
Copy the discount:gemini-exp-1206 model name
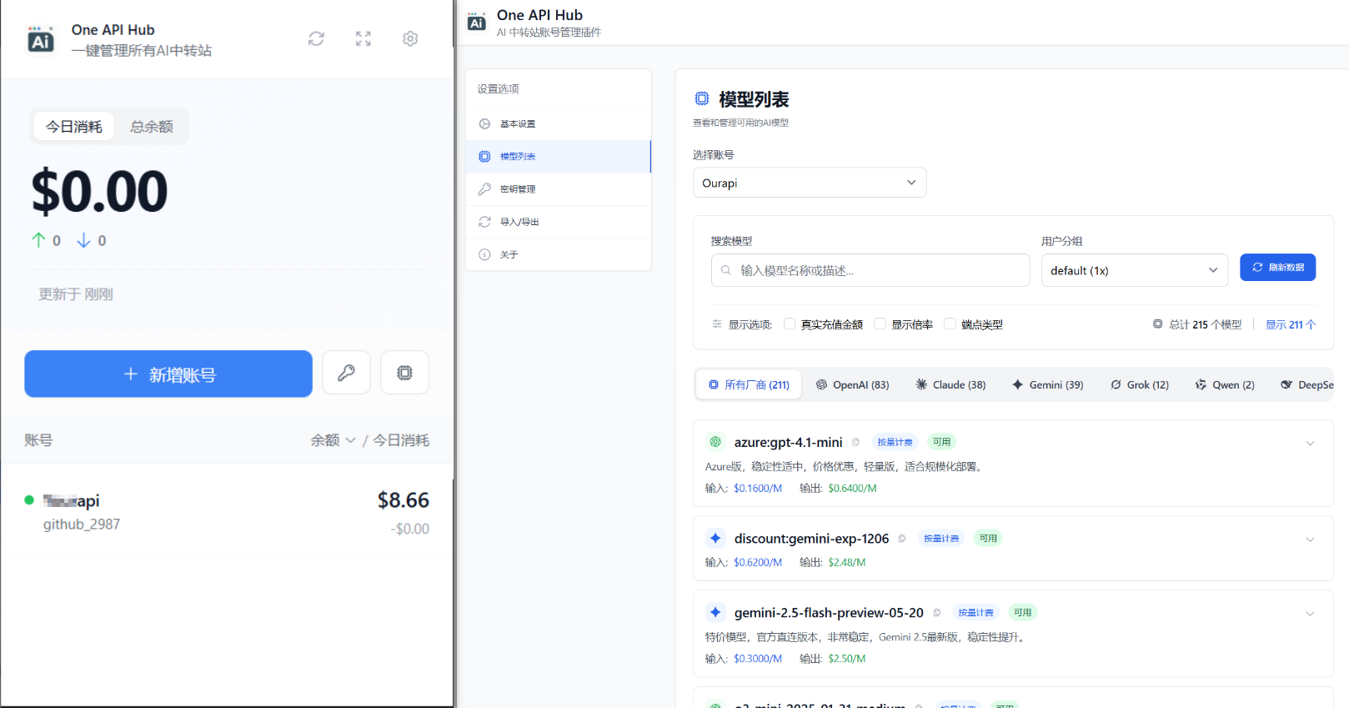902,539
